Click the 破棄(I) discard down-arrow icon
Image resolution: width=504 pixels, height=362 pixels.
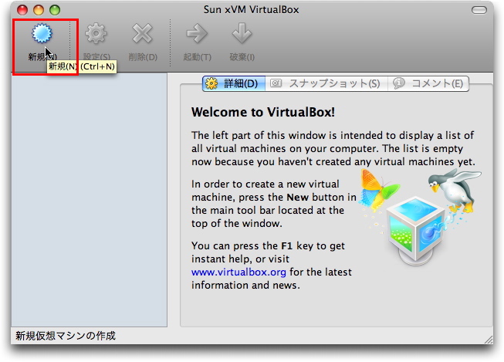(x=242, y=33)
